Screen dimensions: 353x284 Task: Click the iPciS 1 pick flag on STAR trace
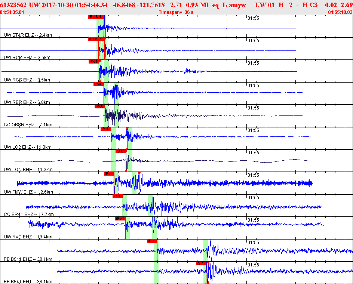(x=96, y=17)
